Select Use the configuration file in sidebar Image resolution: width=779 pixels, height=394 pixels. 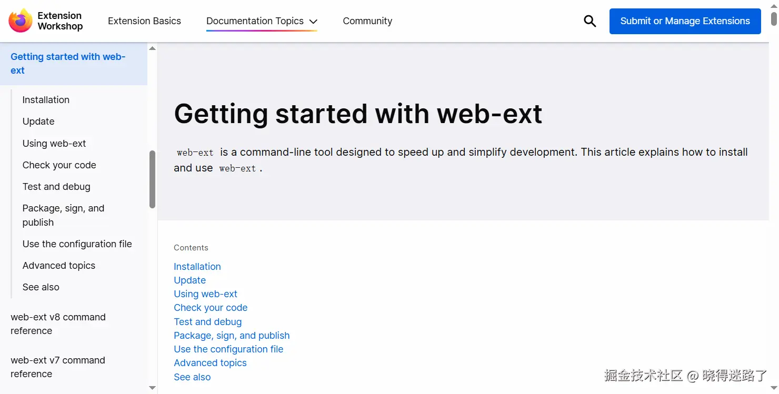(x=77, y=244)
